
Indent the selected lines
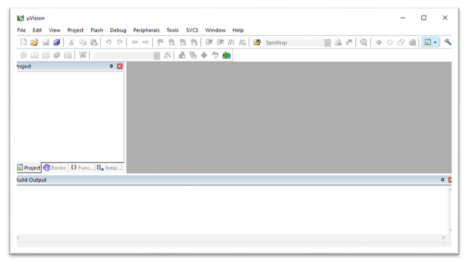209,42
